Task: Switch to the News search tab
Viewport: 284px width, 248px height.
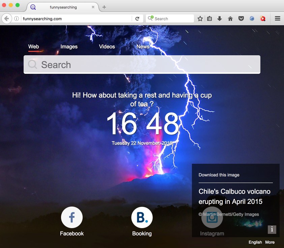Action: (x=143, y=47)
